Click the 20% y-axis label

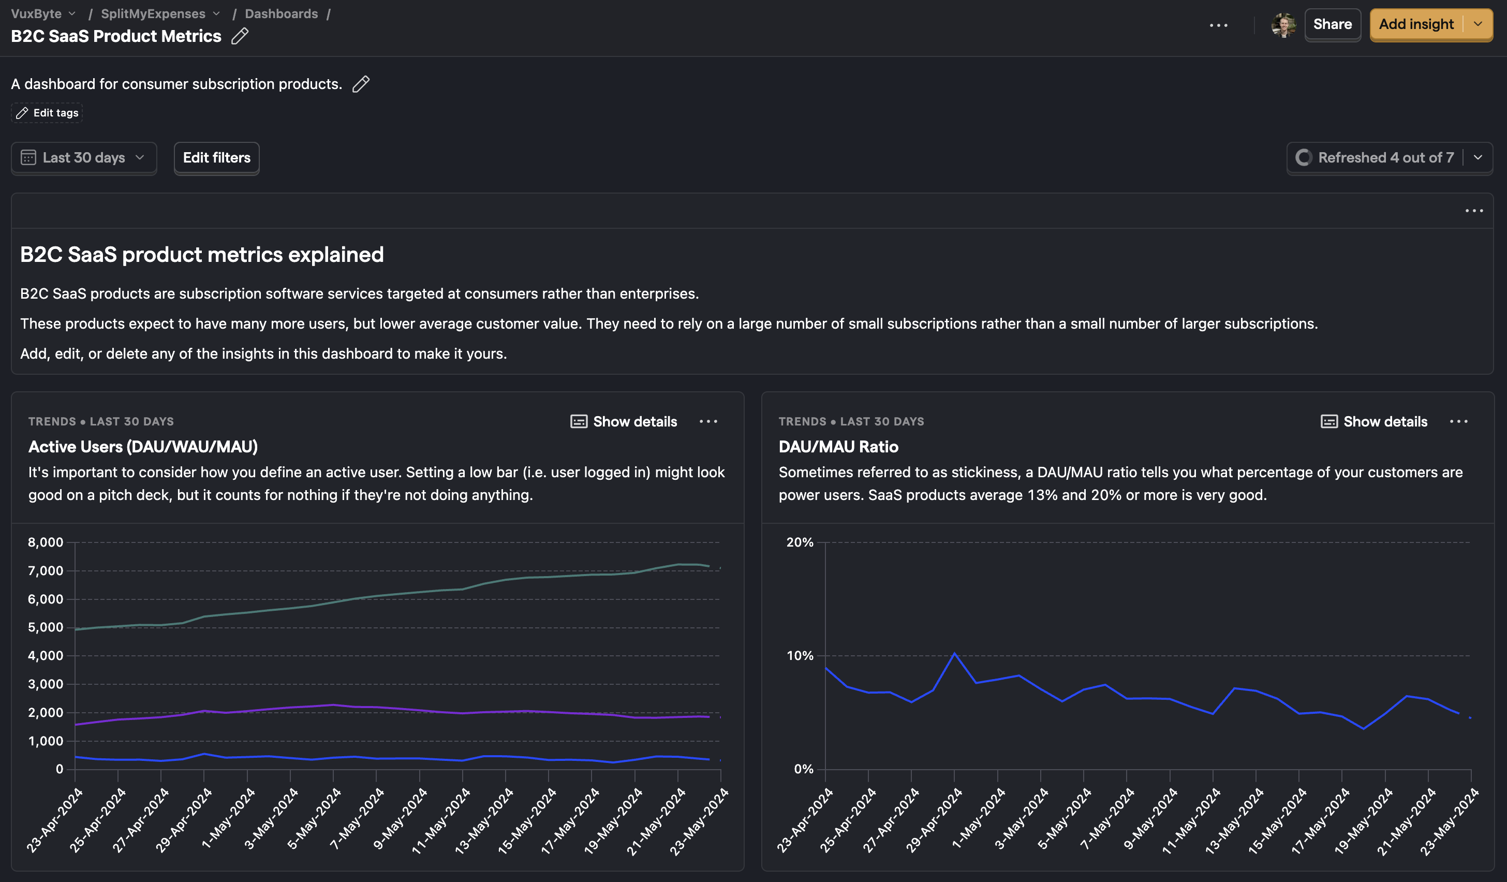click(x=800, y=542)
